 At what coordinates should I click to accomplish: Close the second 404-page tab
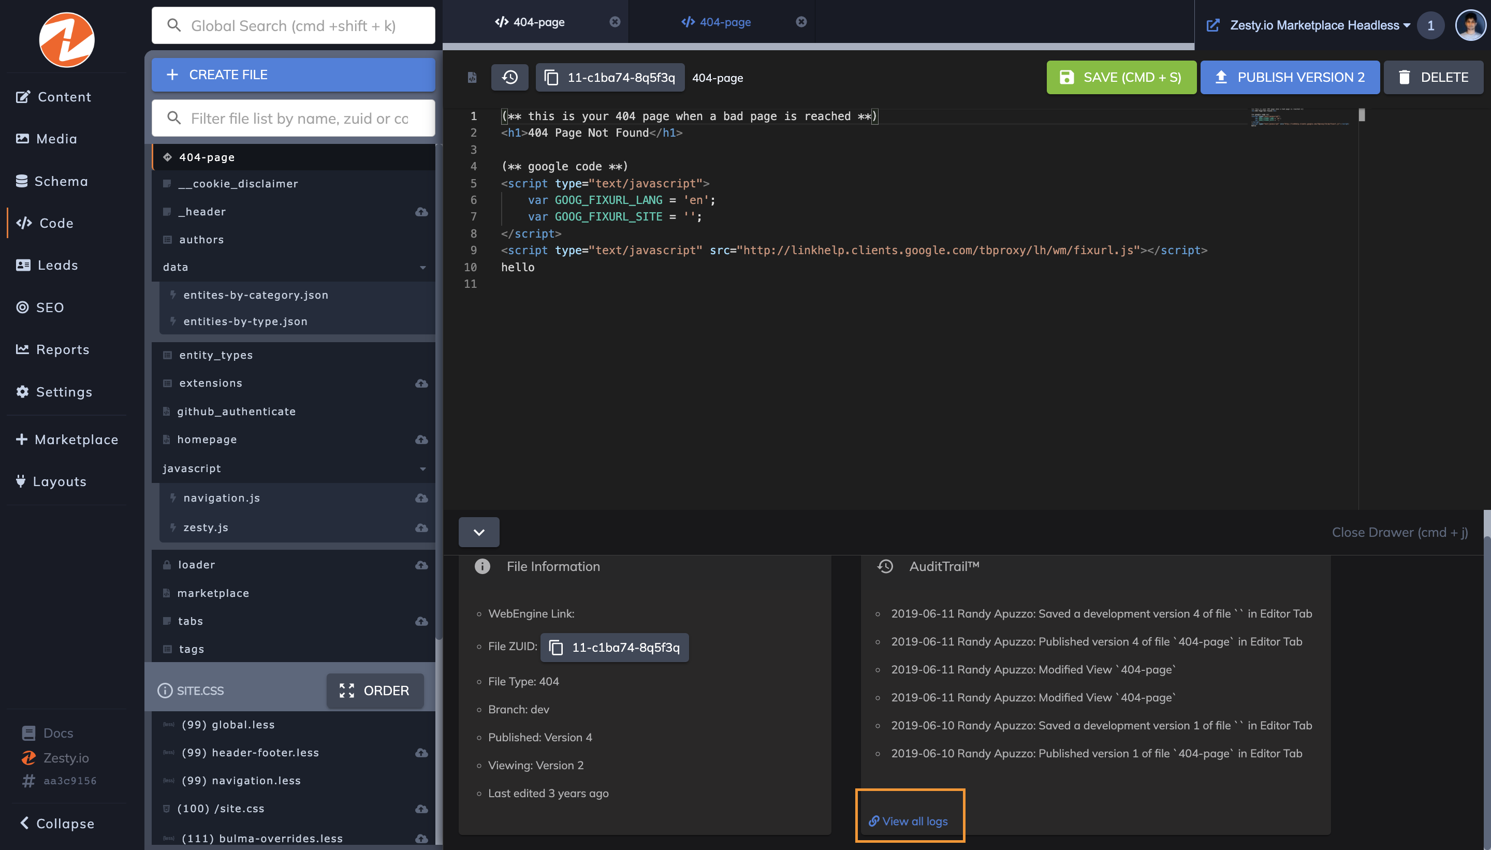801,22
